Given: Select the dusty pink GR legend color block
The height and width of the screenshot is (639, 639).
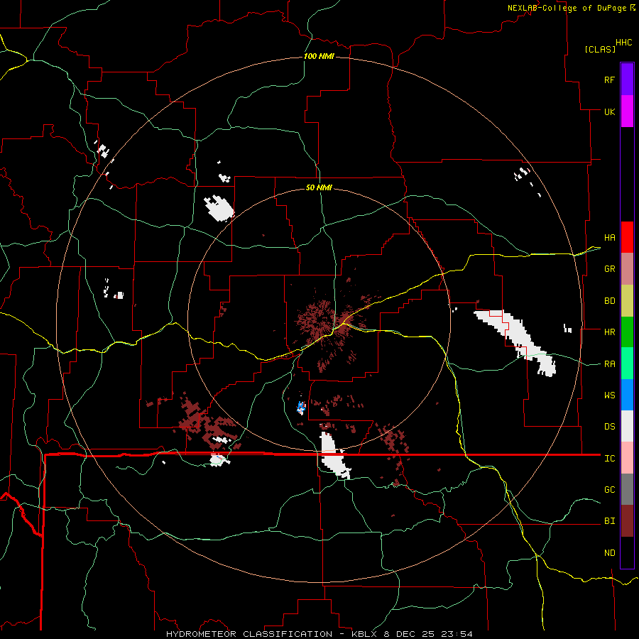Looking at the screenshot, I should tap(627, 268).
